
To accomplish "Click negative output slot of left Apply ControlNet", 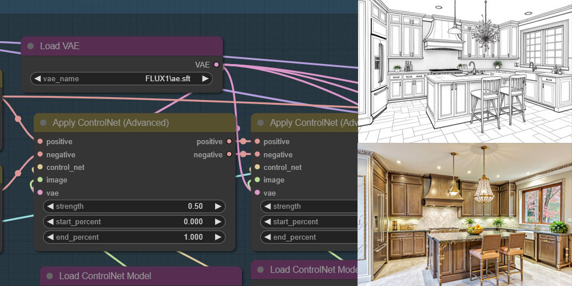I will pos(229,154).
